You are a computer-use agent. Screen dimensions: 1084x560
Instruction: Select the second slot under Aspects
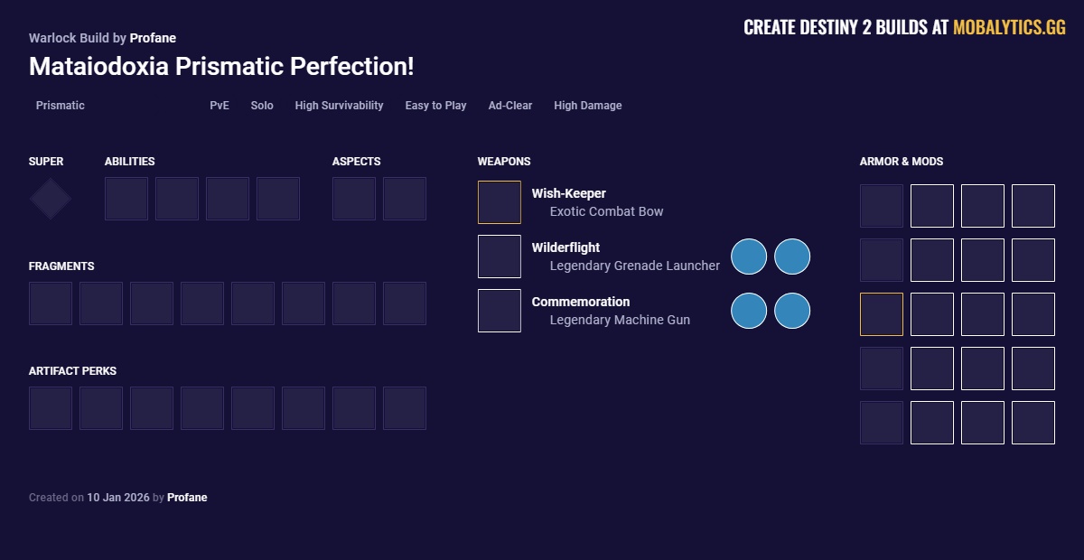coord(405,199)
